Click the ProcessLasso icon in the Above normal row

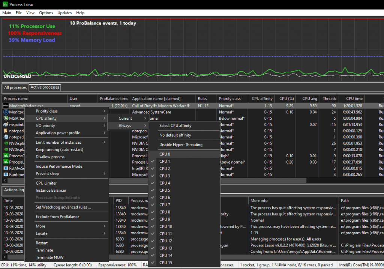tap(6, 162)
